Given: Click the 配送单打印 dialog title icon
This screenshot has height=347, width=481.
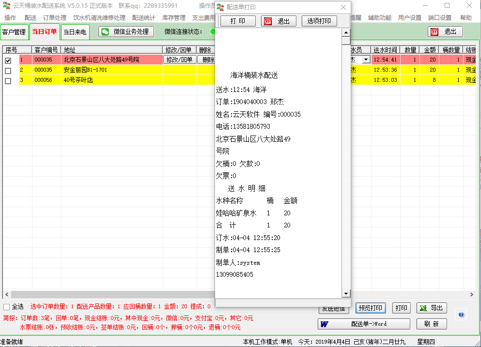Looking at the screenshot, I should (220, 7).
